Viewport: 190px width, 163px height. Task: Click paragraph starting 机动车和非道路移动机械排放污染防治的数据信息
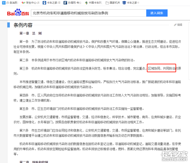97,149
